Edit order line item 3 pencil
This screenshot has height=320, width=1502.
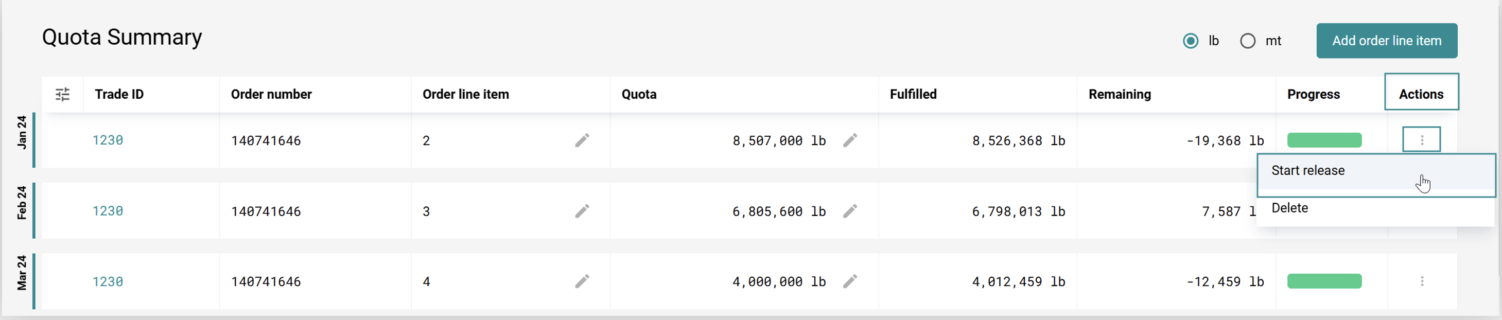click(582, 210)
